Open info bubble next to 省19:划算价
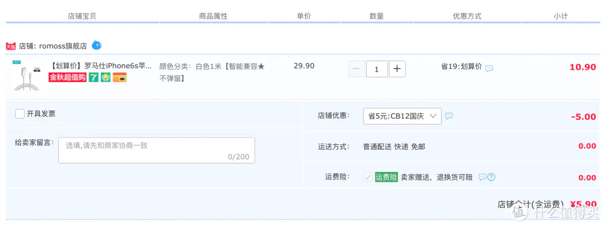This screenshot has height=227, width=605. [489, 69]
